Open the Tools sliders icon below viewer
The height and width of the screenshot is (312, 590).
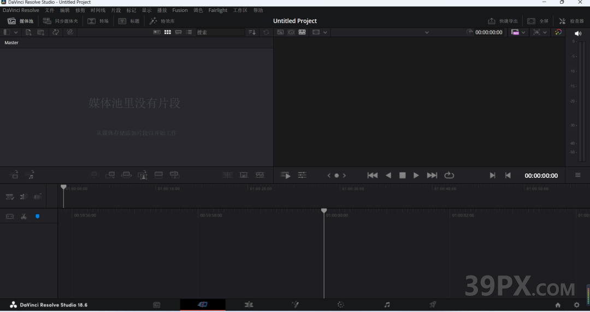point(302,175)
